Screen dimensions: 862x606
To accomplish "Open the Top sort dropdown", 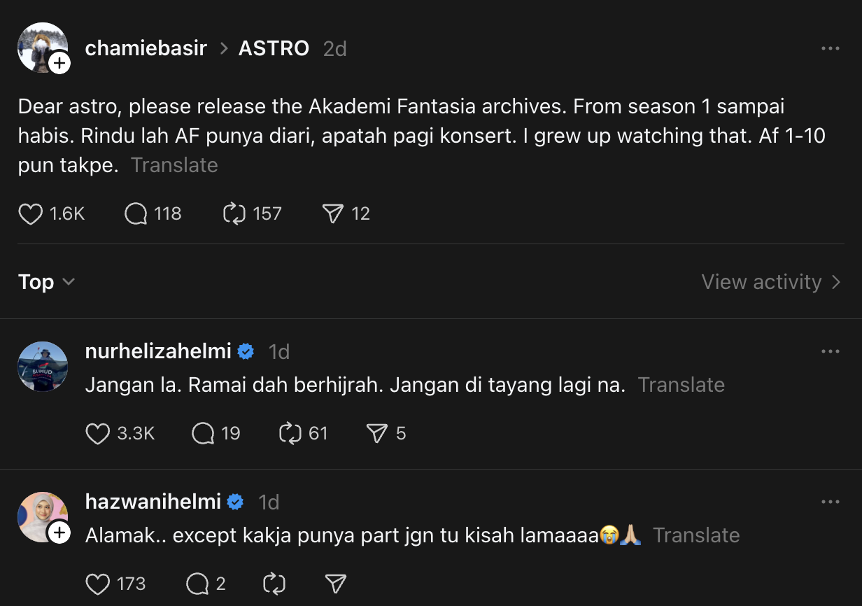I will [x=46, y=282].
